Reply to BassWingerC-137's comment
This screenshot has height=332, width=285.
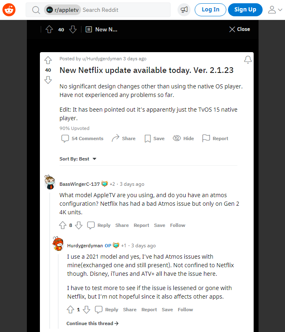click(x=99, y=225)
